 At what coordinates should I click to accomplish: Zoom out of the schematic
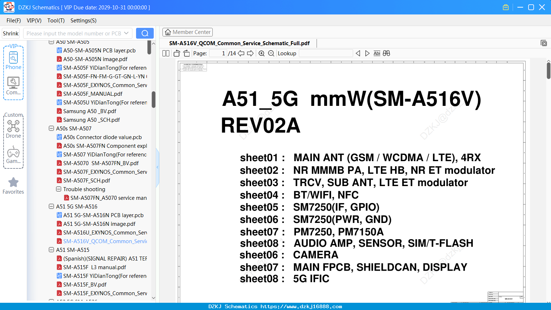click(271, 53)
